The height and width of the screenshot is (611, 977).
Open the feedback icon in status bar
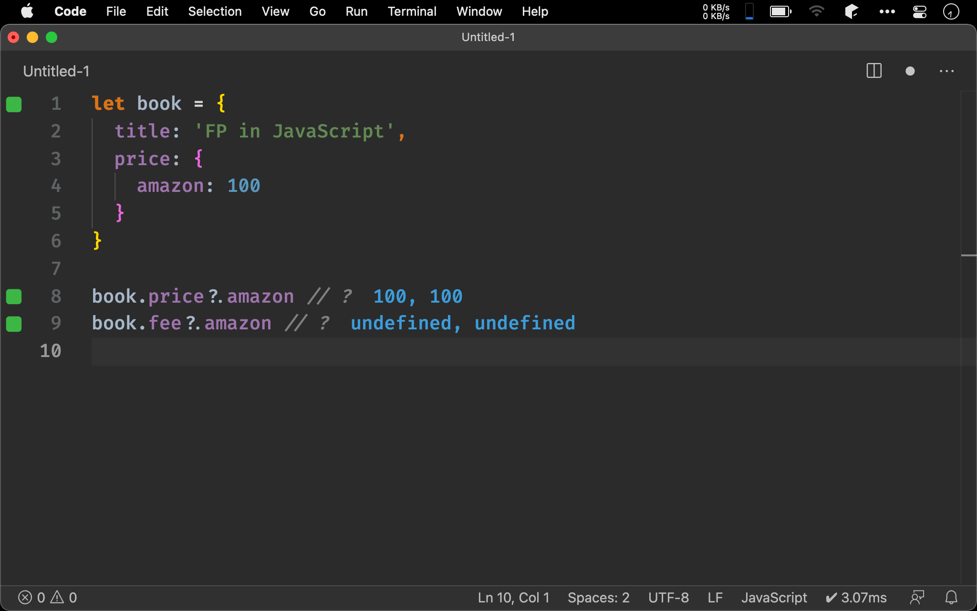[x=917, y=597]
